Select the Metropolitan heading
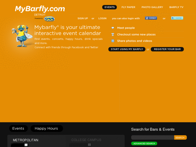 click(x=26, y=140)
